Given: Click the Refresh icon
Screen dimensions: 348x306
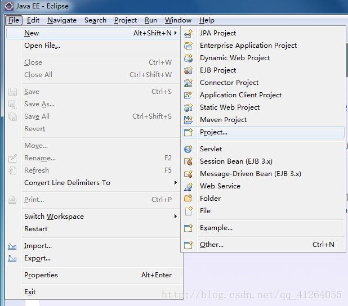Looking at the screenshot, I should coord(12,170).
